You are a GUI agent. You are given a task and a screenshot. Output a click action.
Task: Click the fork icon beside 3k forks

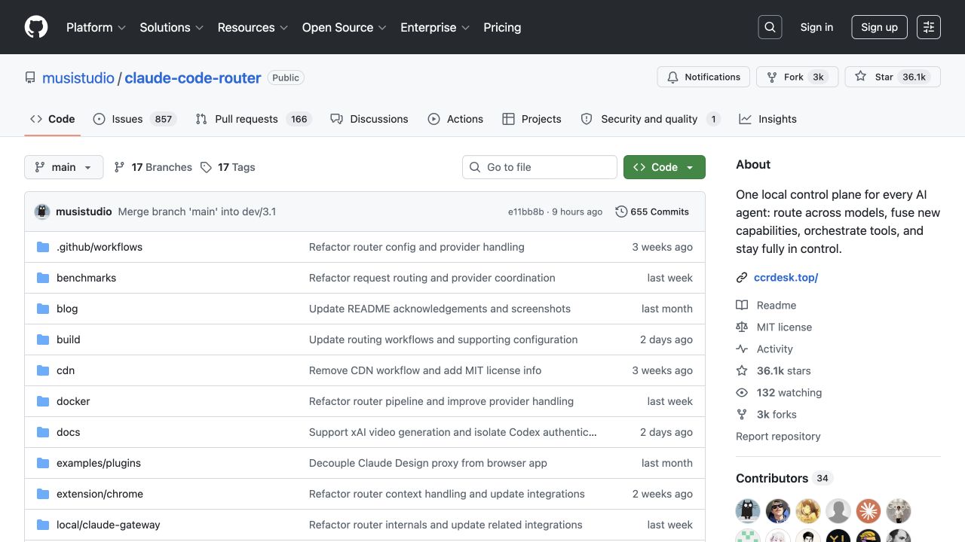[742, 414]
